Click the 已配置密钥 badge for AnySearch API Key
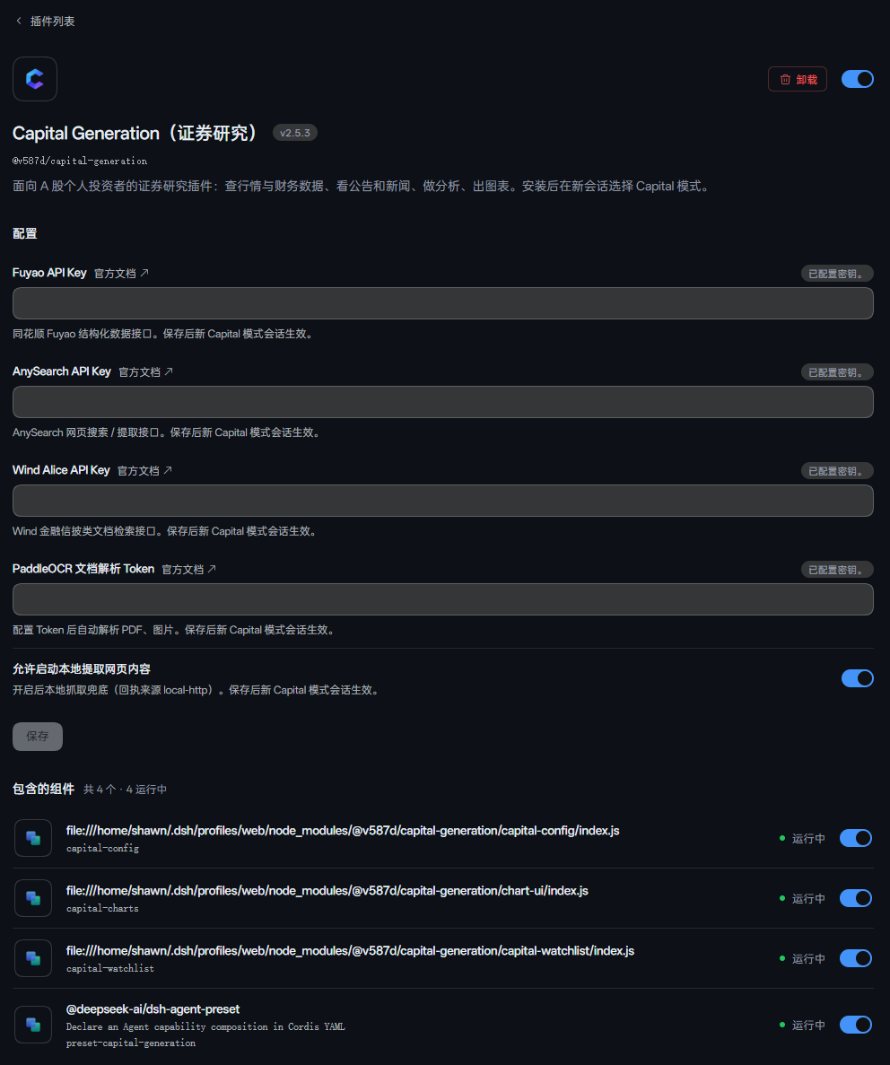The width and height of the screenshot is (890, 1065). coord(836,372)
